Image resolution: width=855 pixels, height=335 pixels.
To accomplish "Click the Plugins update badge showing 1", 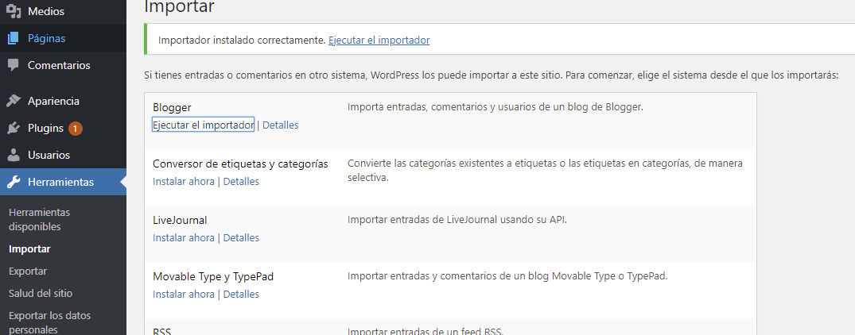I will tap(76, 129).
